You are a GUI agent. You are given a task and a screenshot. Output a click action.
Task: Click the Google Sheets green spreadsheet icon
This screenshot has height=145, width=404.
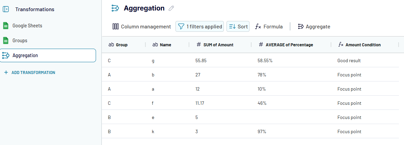pos(5,26)
